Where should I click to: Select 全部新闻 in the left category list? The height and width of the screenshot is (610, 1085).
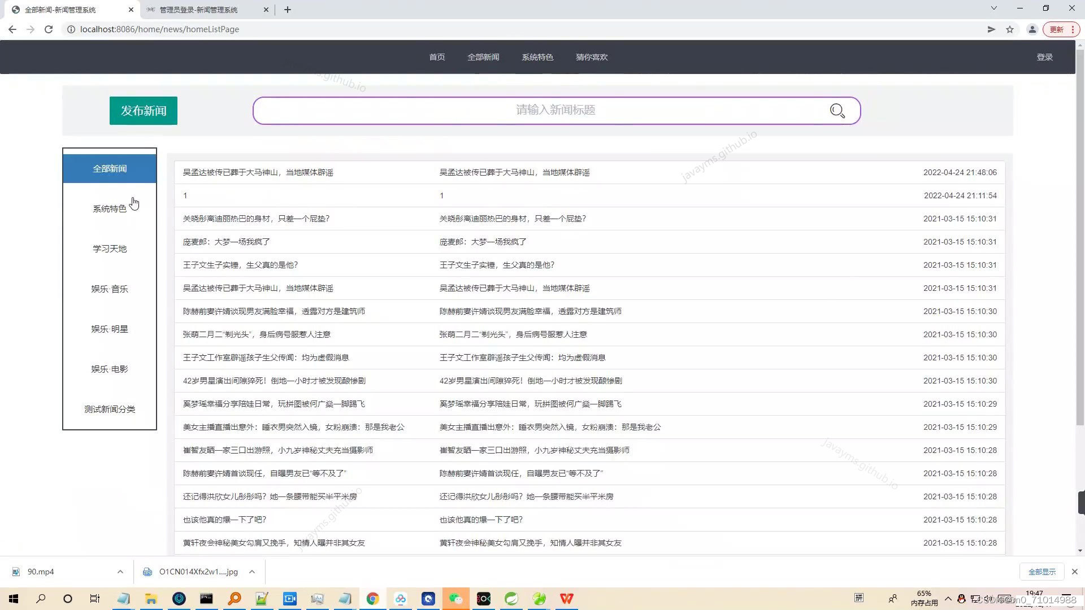pyautogui.click(x=110, y=169)
